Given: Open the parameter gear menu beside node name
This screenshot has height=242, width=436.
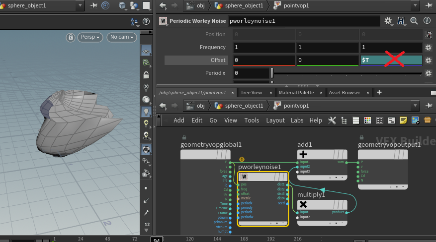Looking at the screenshot, I should (x=388, y=21).
